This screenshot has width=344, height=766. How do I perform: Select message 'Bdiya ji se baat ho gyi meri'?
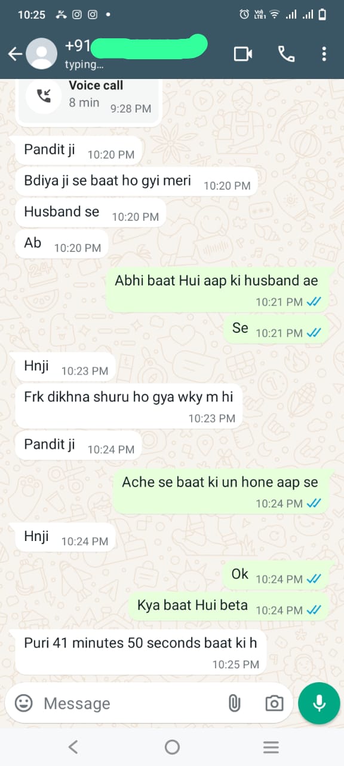click(137, 181)
